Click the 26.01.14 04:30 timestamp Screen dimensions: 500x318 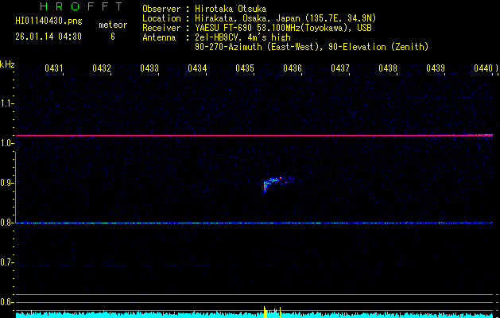pos(48,37)
